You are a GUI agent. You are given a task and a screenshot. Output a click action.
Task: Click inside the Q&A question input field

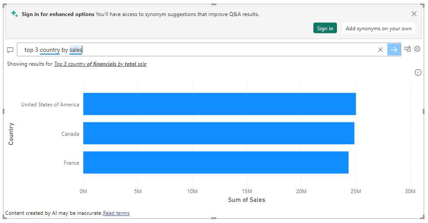[x=202, y=50]
